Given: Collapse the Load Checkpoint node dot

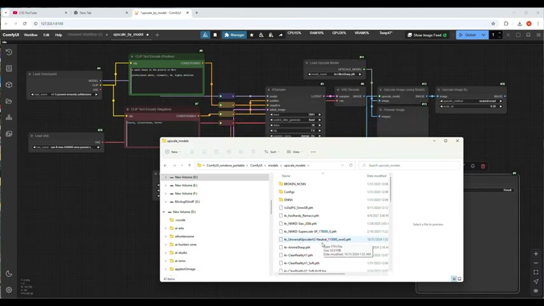Looking at the screenshot, I should 30,74.
